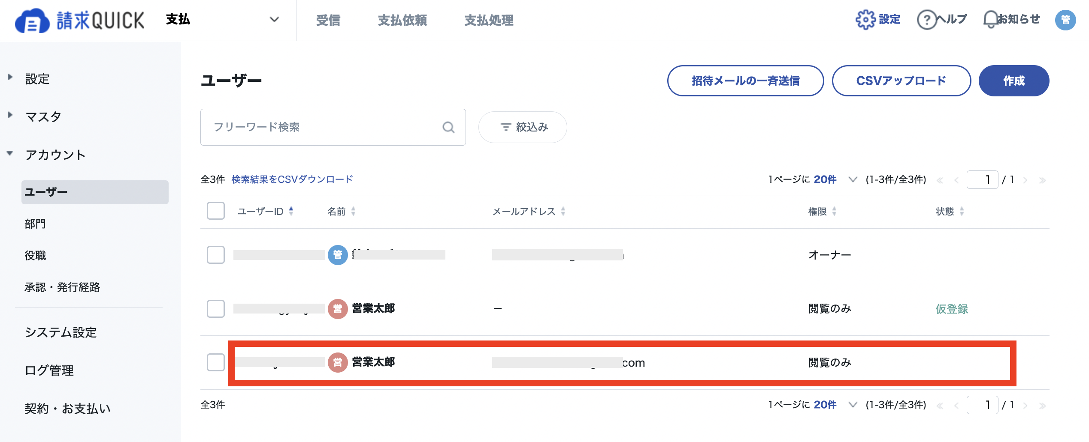The image size is (1089, 442).
Task: Expand the 設定 sidebar section
Action: pyautogui.click(x=10, y=78)
